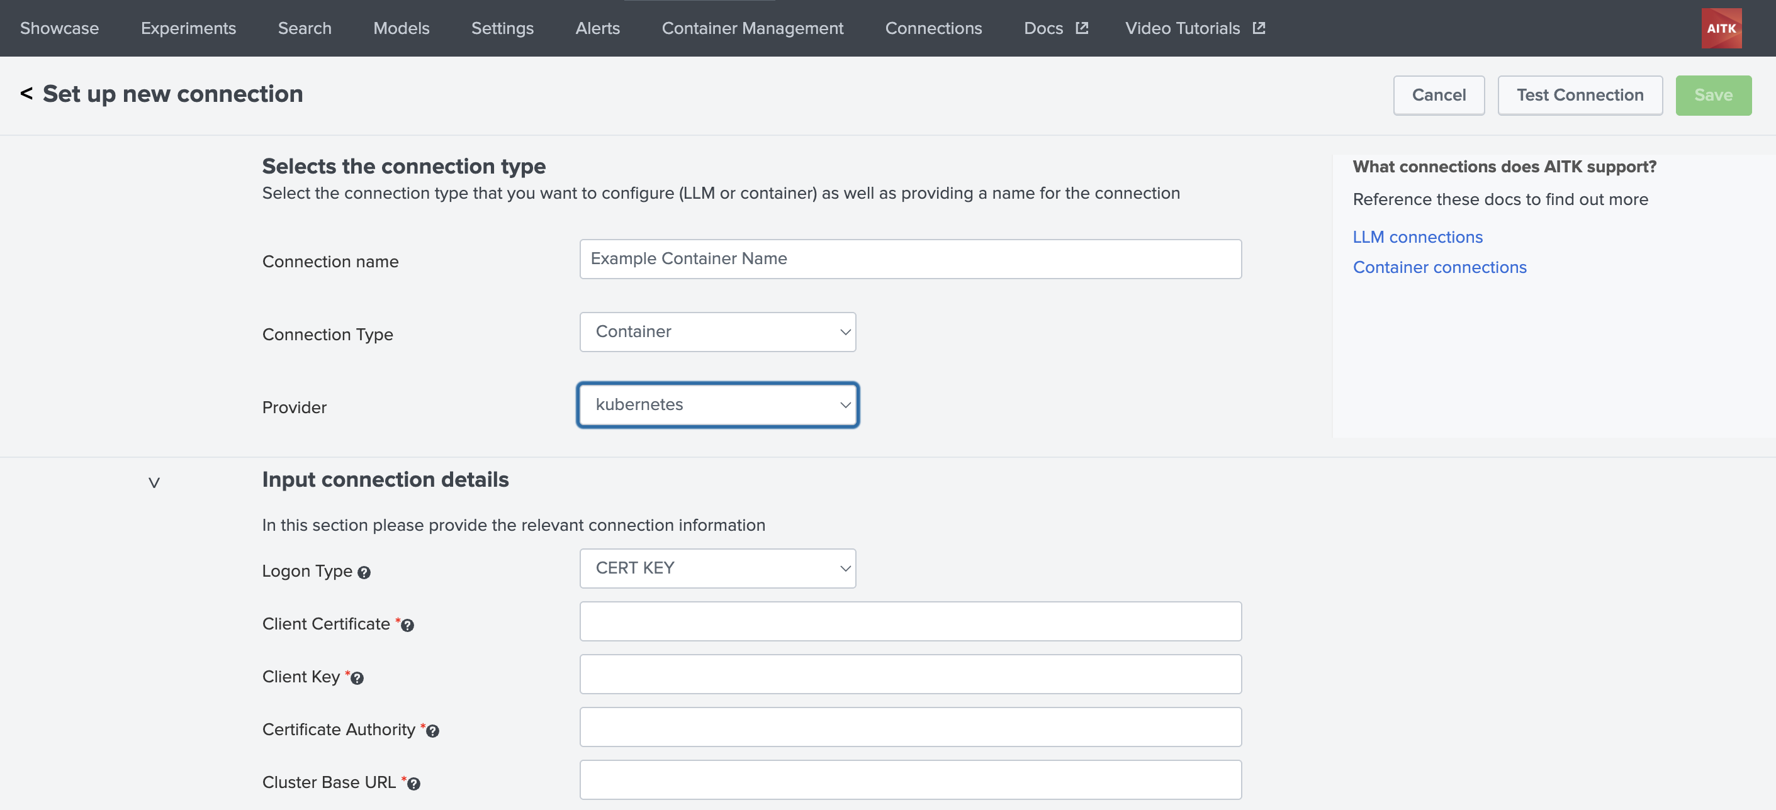Click into the Cluster Base URL field
The width and height of the screenshot is (1776, 810).
[910, 780]
